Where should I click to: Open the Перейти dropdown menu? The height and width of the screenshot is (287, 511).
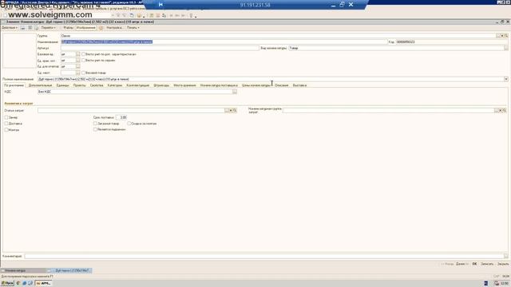(x=48, y=28)
